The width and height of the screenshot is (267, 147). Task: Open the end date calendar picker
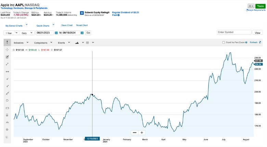[82, 33]
